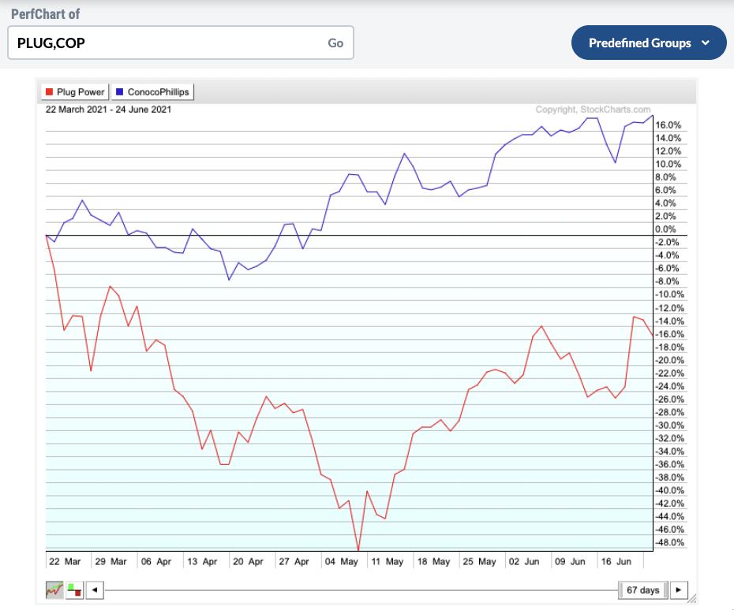The image size is (734, 610).
Task: Click the 16 Jun date axis label
Action: tap(618, 562)
